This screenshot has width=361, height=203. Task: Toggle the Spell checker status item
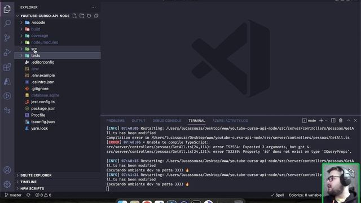[278, 195]
